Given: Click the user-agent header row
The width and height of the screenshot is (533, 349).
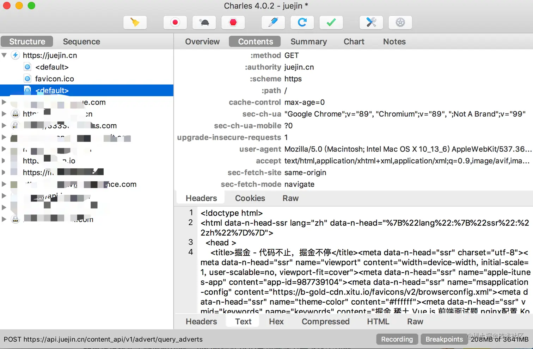Looking at the screenshot, I should click(x=354, y=149).
